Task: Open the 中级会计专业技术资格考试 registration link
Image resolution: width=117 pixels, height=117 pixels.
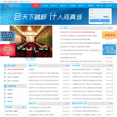Action: click(x=15, y=73)
